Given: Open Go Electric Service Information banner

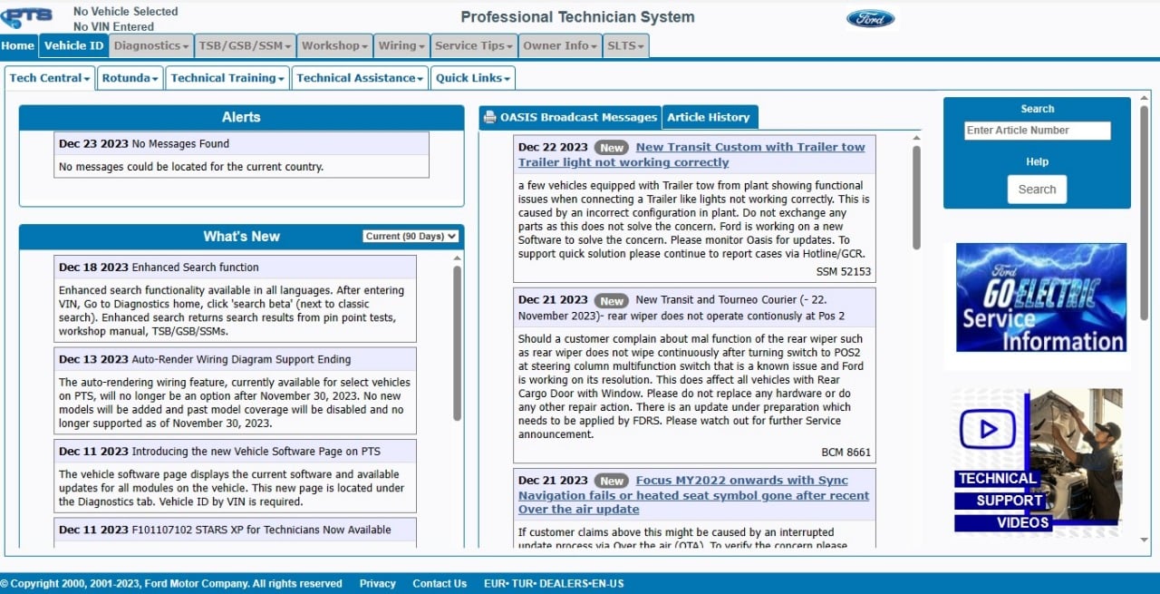Looking at the screenshot, I should [1041, 297].
